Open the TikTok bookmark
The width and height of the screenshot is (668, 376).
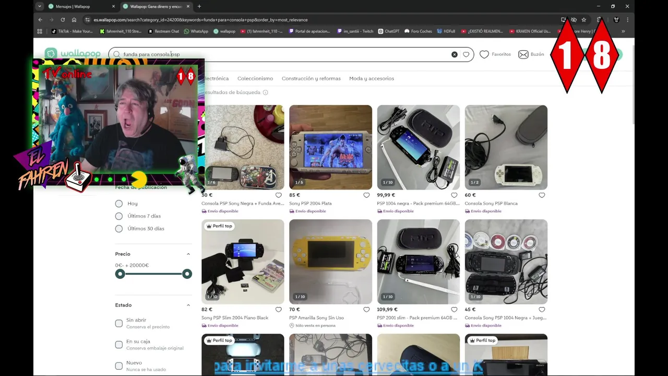(72, 31)
